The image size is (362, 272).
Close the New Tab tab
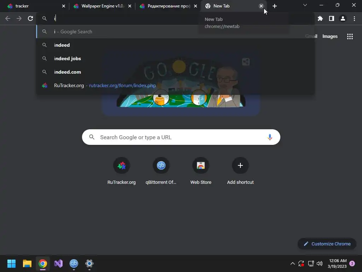point(261,6)
